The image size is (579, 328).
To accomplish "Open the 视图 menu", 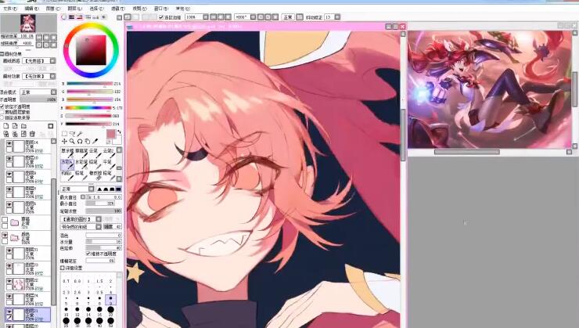I will click(139, 8).
